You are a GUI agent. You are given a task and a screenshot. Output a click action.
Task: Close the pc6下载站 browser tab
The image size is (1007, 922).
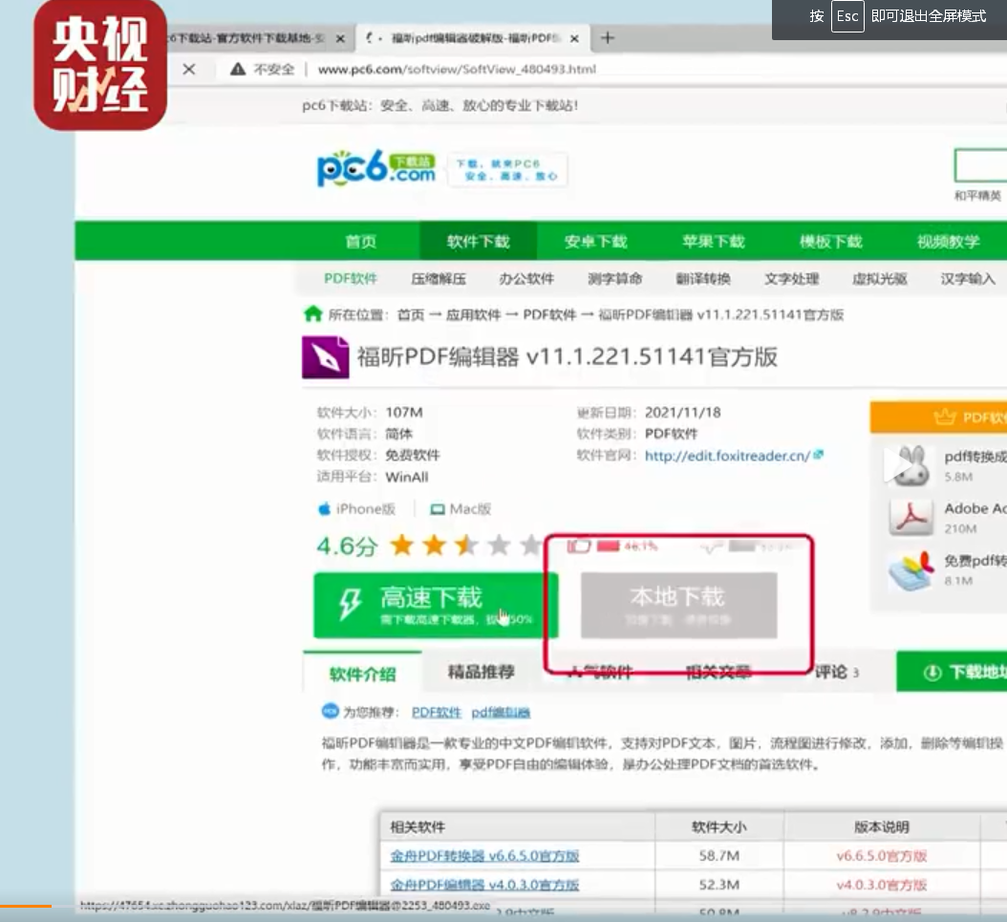340,38
